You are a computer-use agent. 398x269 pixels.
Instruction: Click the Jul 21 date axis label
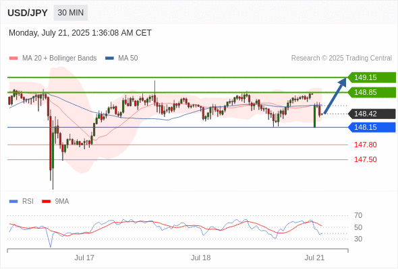tap(314, 258)
